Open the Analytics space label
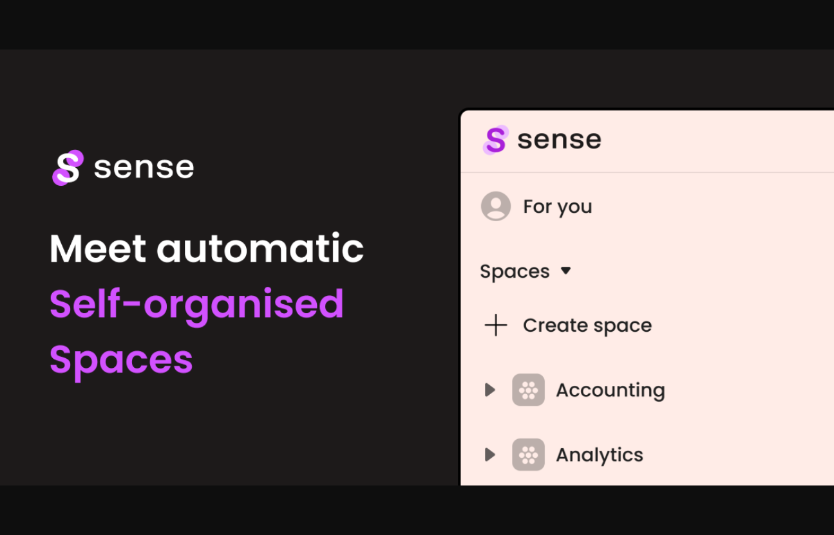The image size is (834, 535). point(599,455)
